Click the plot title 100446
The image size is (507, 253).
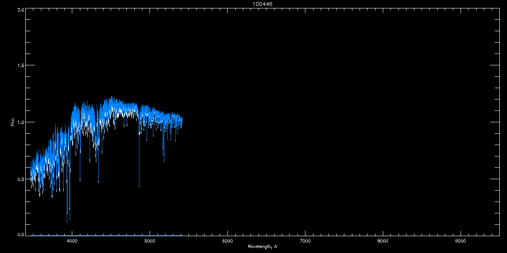[262, 4]
